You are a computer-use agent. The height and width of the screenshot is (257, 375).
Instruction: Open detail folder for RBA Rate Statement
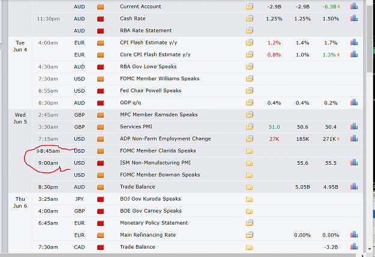pos(250,31)
